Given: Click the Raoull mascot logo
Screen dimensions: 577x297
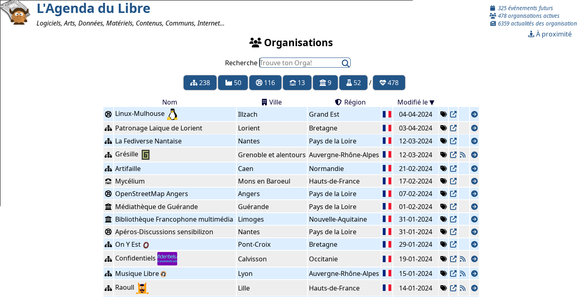Looking at the screenshot, I should pyautogui.click(x=142, y=288).
